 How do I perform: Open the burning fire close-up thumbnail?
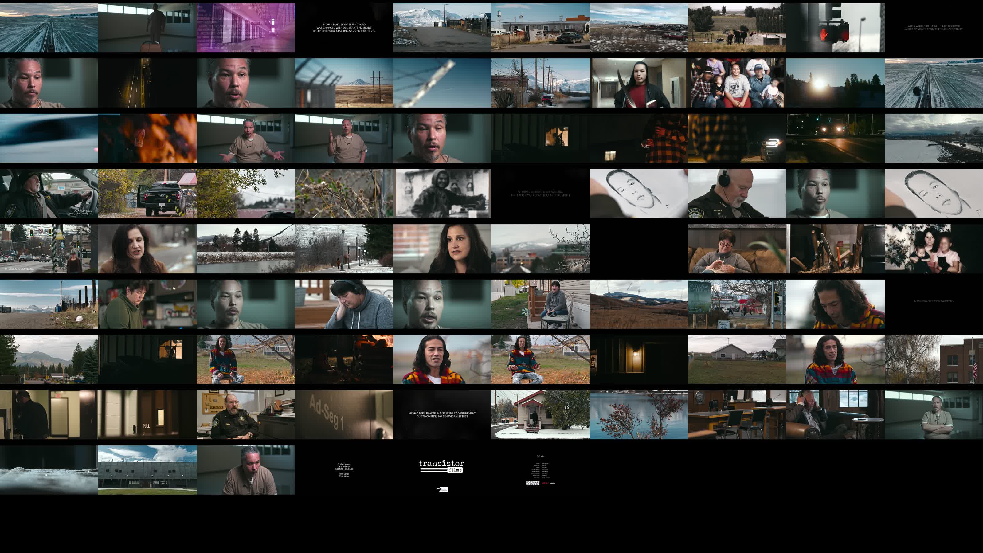click(147, 138)
